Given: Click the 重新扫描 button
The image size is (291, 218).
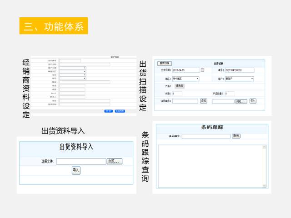Looking at the screenshot, I should coord(164,63).
